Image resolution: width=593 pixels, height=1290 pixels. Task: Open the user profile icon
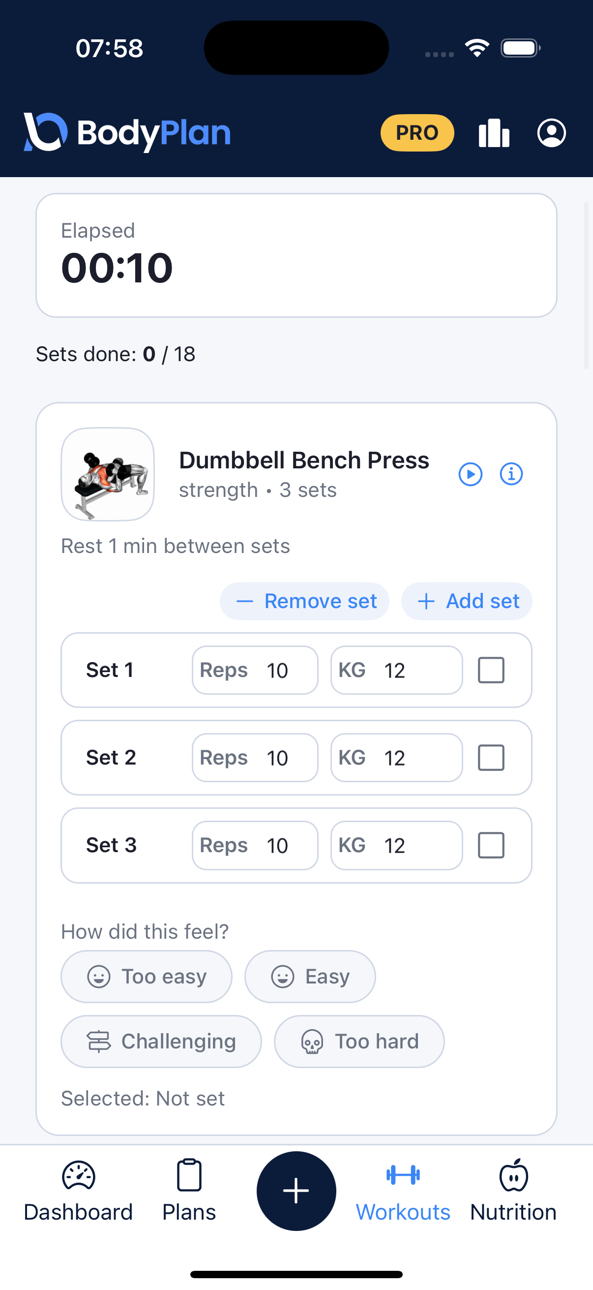point(552,133)
